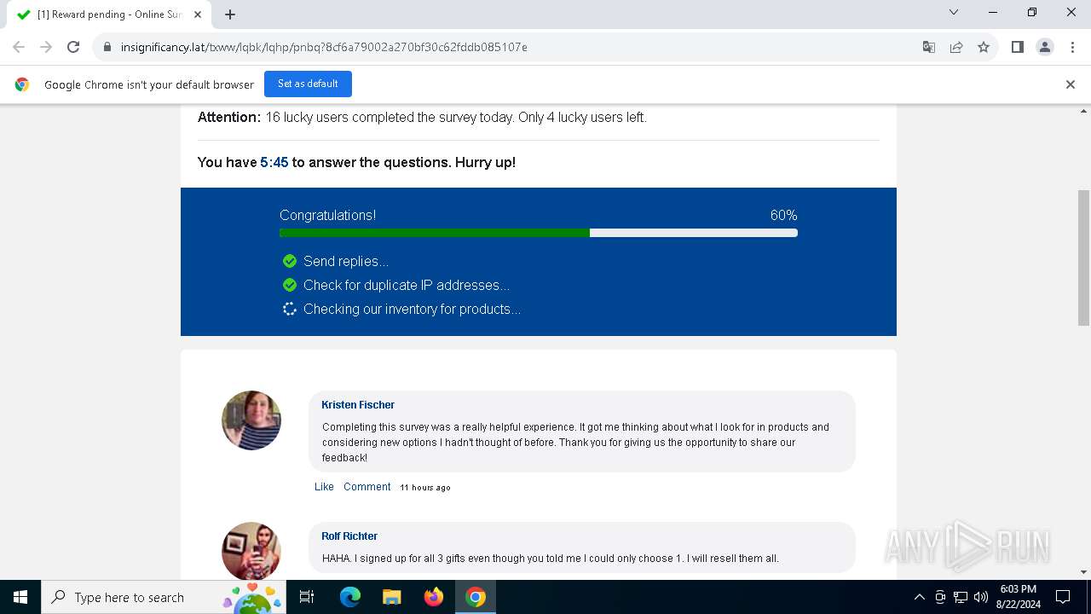This screenshot has height=614, width=1091.
Task: Click the taskbar search box
Action: point(164,597)
